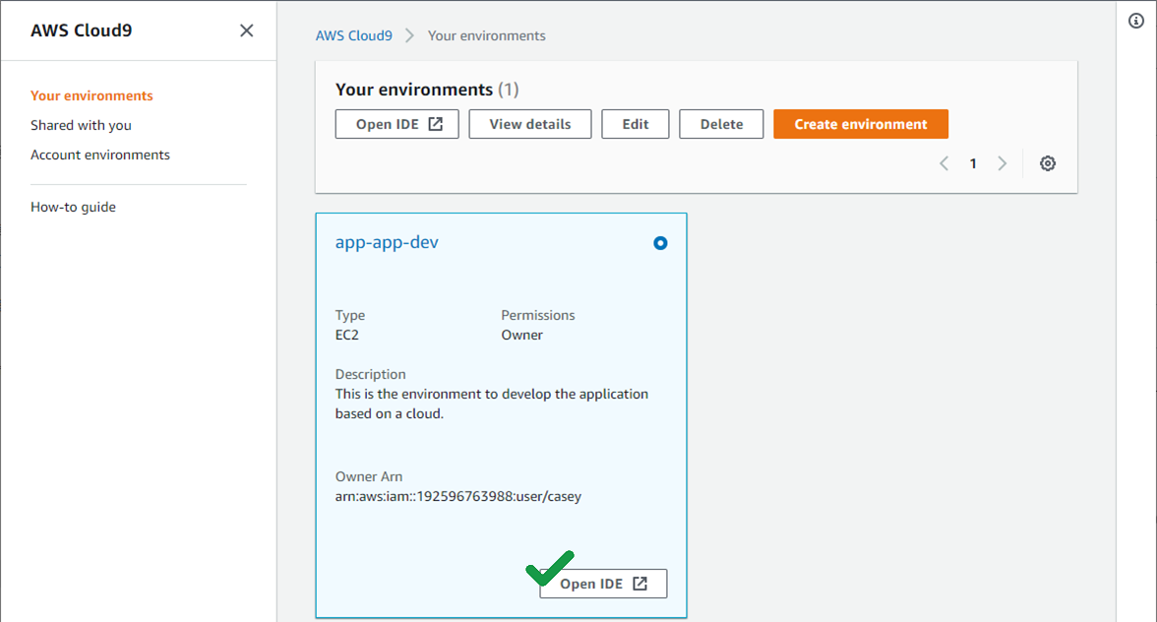
Task: Select Your environments in the sidebar
Action: click(91, 95)
